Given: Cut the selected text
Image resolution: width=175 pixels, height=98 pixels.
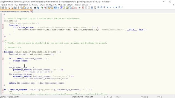Looking at the screenshot, I should click(x=18, y=8).
